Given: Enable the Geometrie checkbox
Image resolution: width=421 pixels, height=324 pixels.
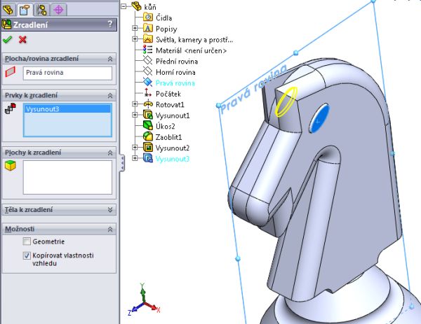Looking at the screenshot, I should pyautogui.click(x=27, y=241).
